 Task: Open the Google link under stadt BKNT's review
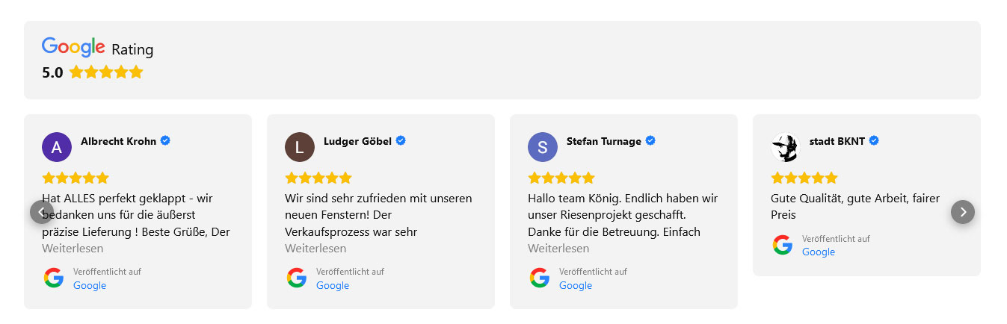tap(819, 252)
